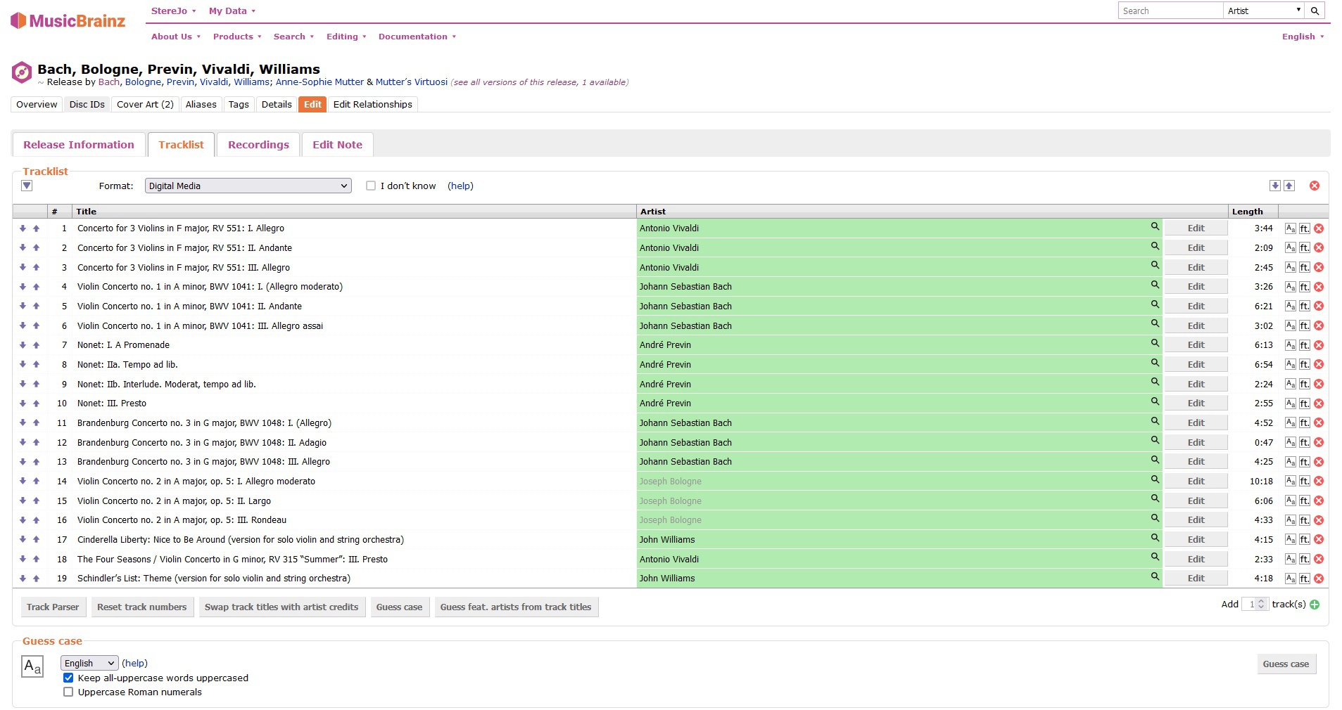Click Edit button for track 17 artist
The width and height of the screenshot is (1342, 710).
point(1196,540)
